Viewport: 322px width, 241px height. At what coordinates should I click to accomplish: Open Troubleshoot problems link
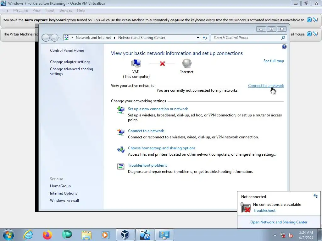pyautogui.click(x=147, y=165)
